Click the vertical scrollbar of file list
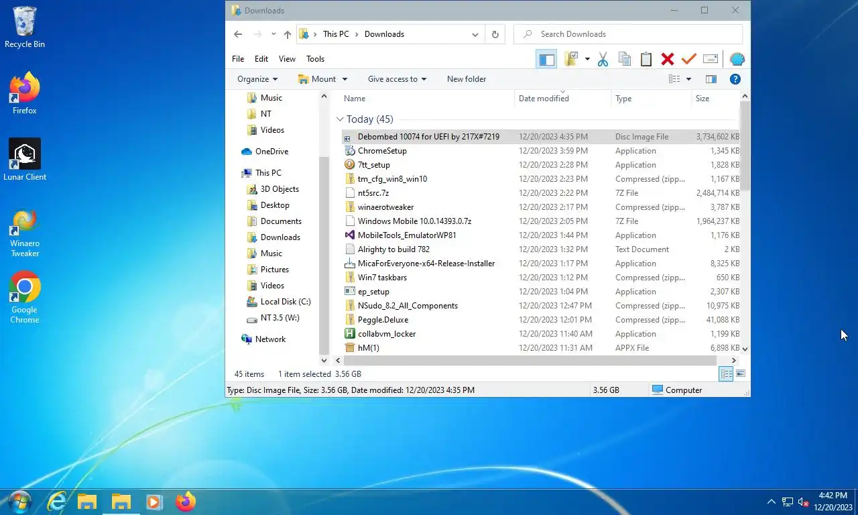Viewport: 858px width, 515px height. coord(745,145)
